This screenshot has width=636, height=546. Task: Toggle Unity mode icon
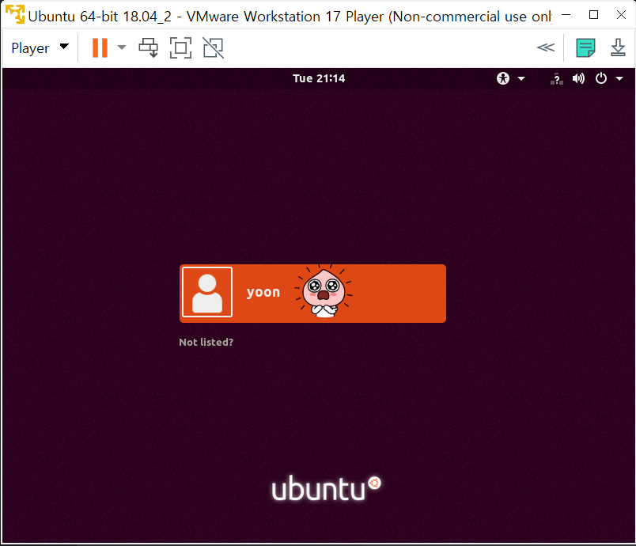214,47
